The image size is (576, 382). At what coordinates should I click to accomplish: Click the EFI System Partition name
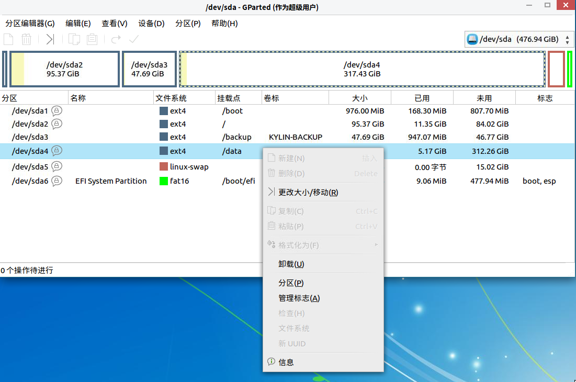tap(111, 181)
